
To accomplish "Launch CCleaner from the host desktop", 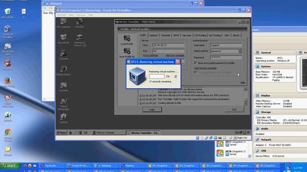I will pos(8,65).
